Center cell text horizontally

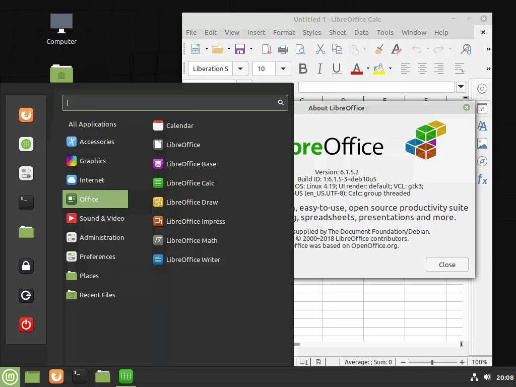point(422,69)
